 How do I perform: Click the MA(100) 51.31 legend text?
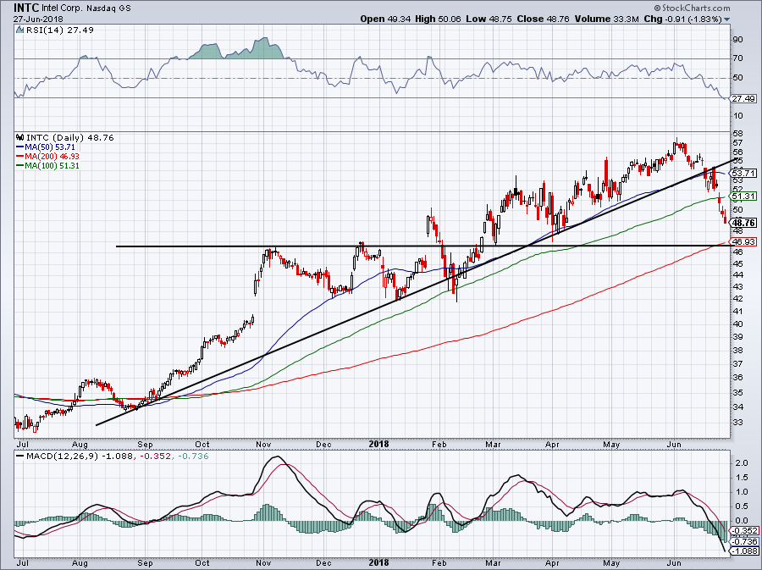pyautogui.click(x=52, y=165)
